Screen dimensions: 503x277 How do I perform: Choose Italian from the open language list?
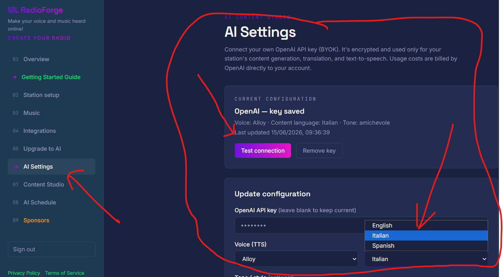click(x=426, y=236)
